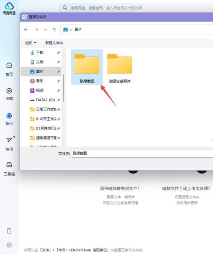The width and height of the screenshot is (213, 254).
Task: Open DATA1 (D:) drive in navigation pane
Action: click(x=41, y=100)
